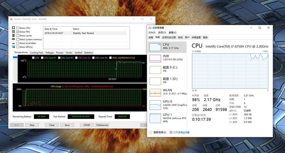Select the 内存 memory graph thumbnail
Viewport: 285px width, 153px height.
155,59
